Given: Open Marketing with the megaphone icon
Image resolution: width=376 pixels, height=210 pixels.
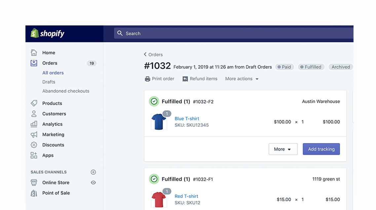Looking at the screenshot, I should tap(34, 134).
